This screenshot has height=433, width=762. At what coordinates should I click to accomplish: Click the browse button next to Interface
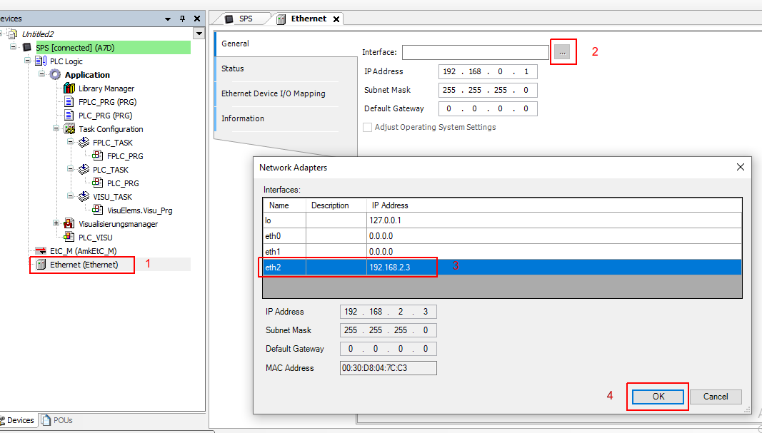[x=562, y=52]
